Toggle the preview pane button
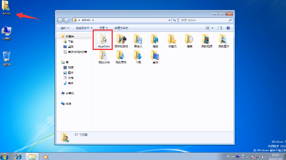Image resolution: width=286 pixels, height=160 pixels. (x=220, y=28)
